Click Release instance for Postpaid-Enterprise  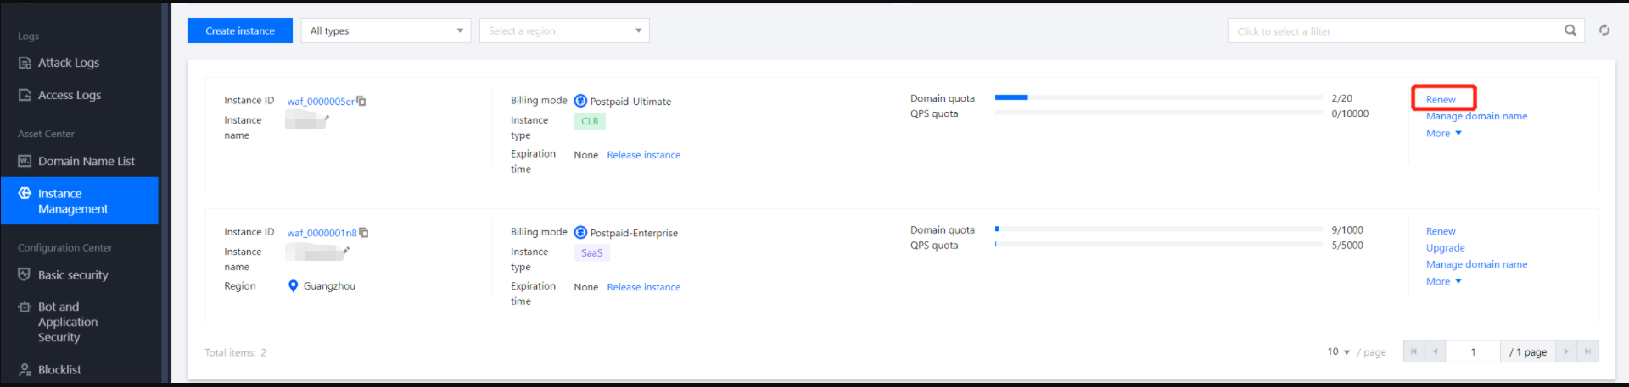[x=643, y=287]
